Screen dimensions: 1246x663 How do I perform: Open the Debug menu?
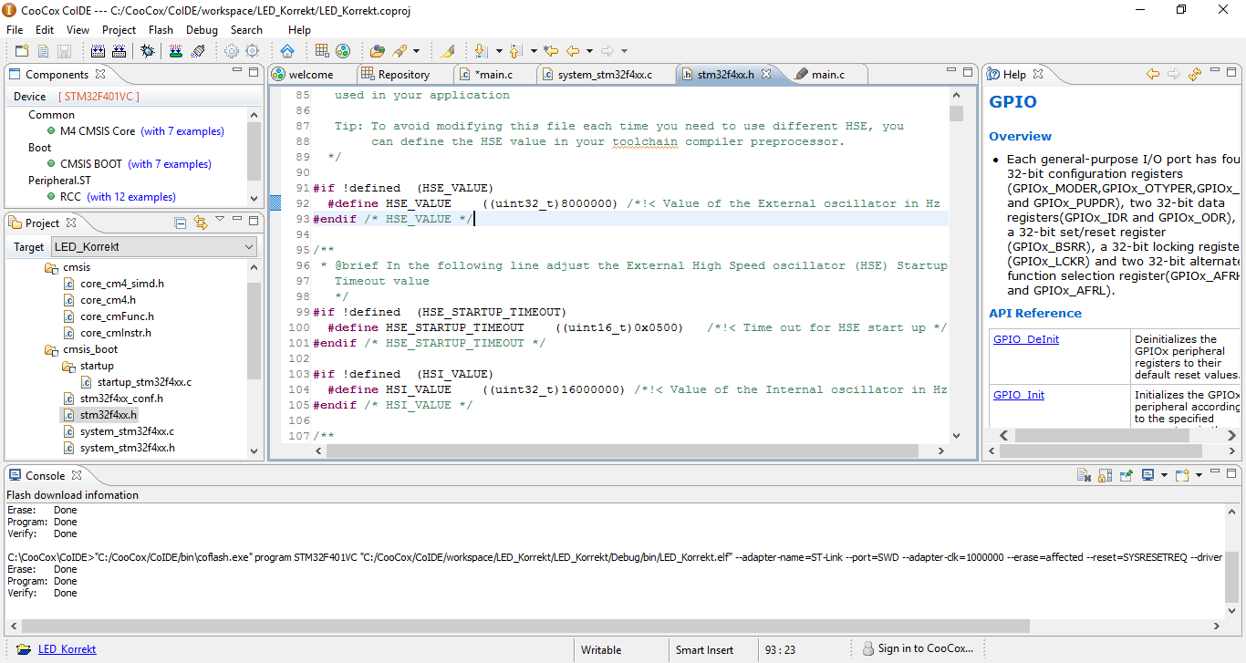click(202, 29)
